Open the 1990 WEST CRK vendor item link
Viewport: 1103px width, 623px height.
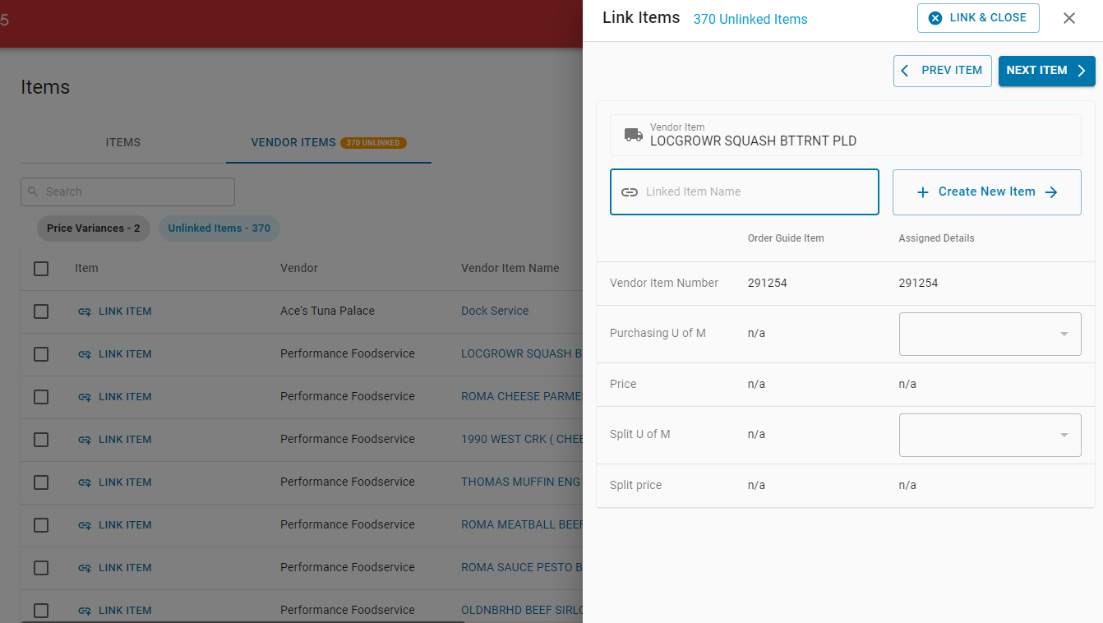[522, 440]
